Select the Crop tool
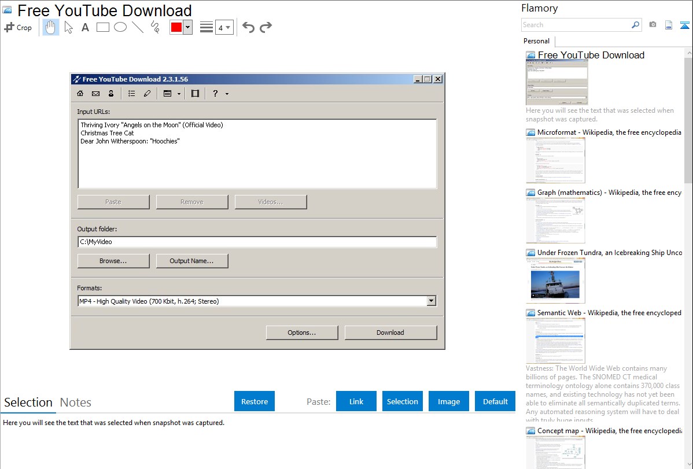The height and width of the screenshot is (469, 693). tap(18, 27)
